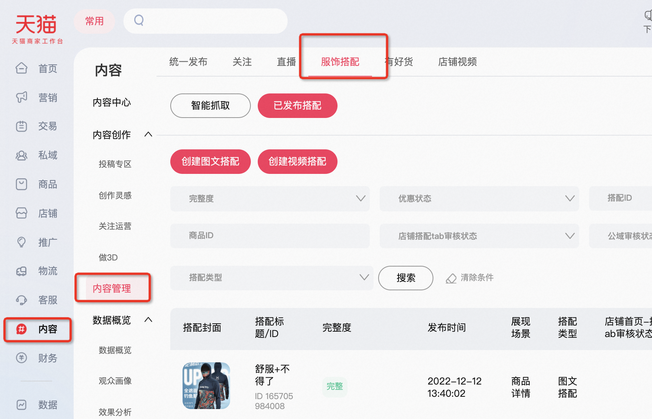Viewport: 652px width, 419px height.
Task: Open 观众画像 in the side menu
Action: 115,381
